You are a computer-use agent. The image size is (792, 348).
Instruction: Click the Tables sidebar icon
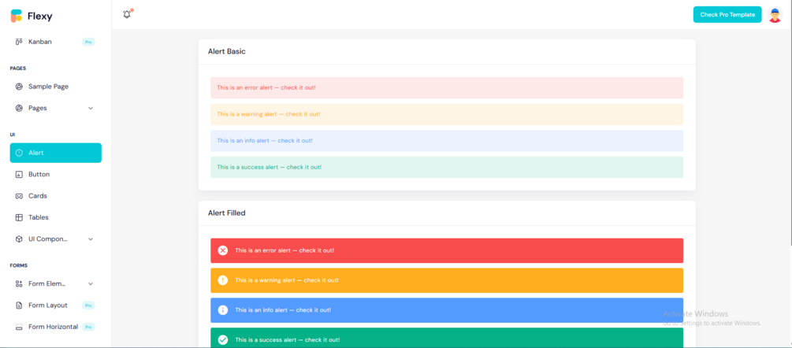click(19, 217)
